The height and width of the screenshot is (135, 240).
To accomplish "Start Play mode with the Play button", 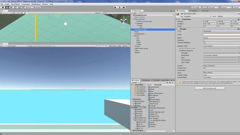I will (115, 7).
